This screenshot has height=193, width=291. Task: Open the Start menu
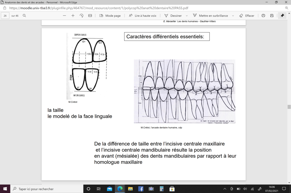pos(4,189)
